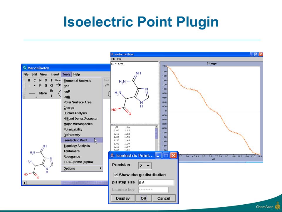This screenshot has width=282, height=212.
Task: Choose Major Microspecies menu item
Action: [82, 124]
